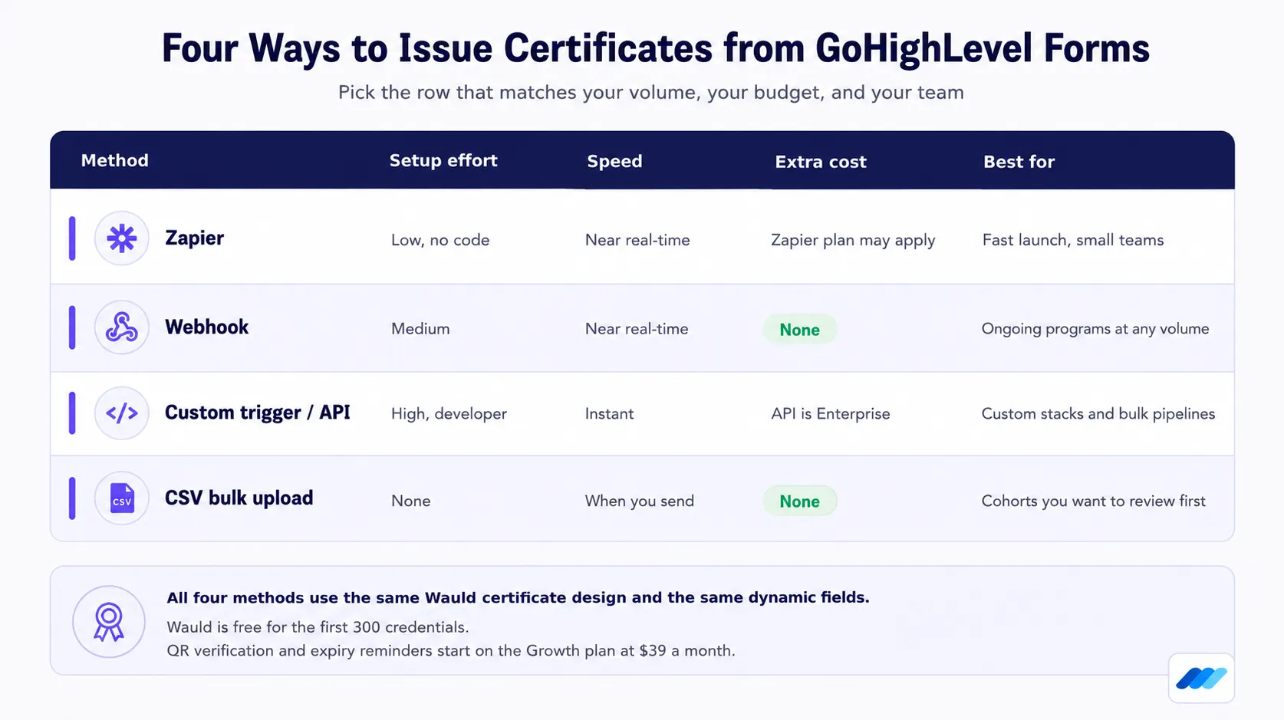Click the code brackets icon for Custom trigger
Image resolution: width=1284 pixels, height=720 pixels.
tap(122, 413)
